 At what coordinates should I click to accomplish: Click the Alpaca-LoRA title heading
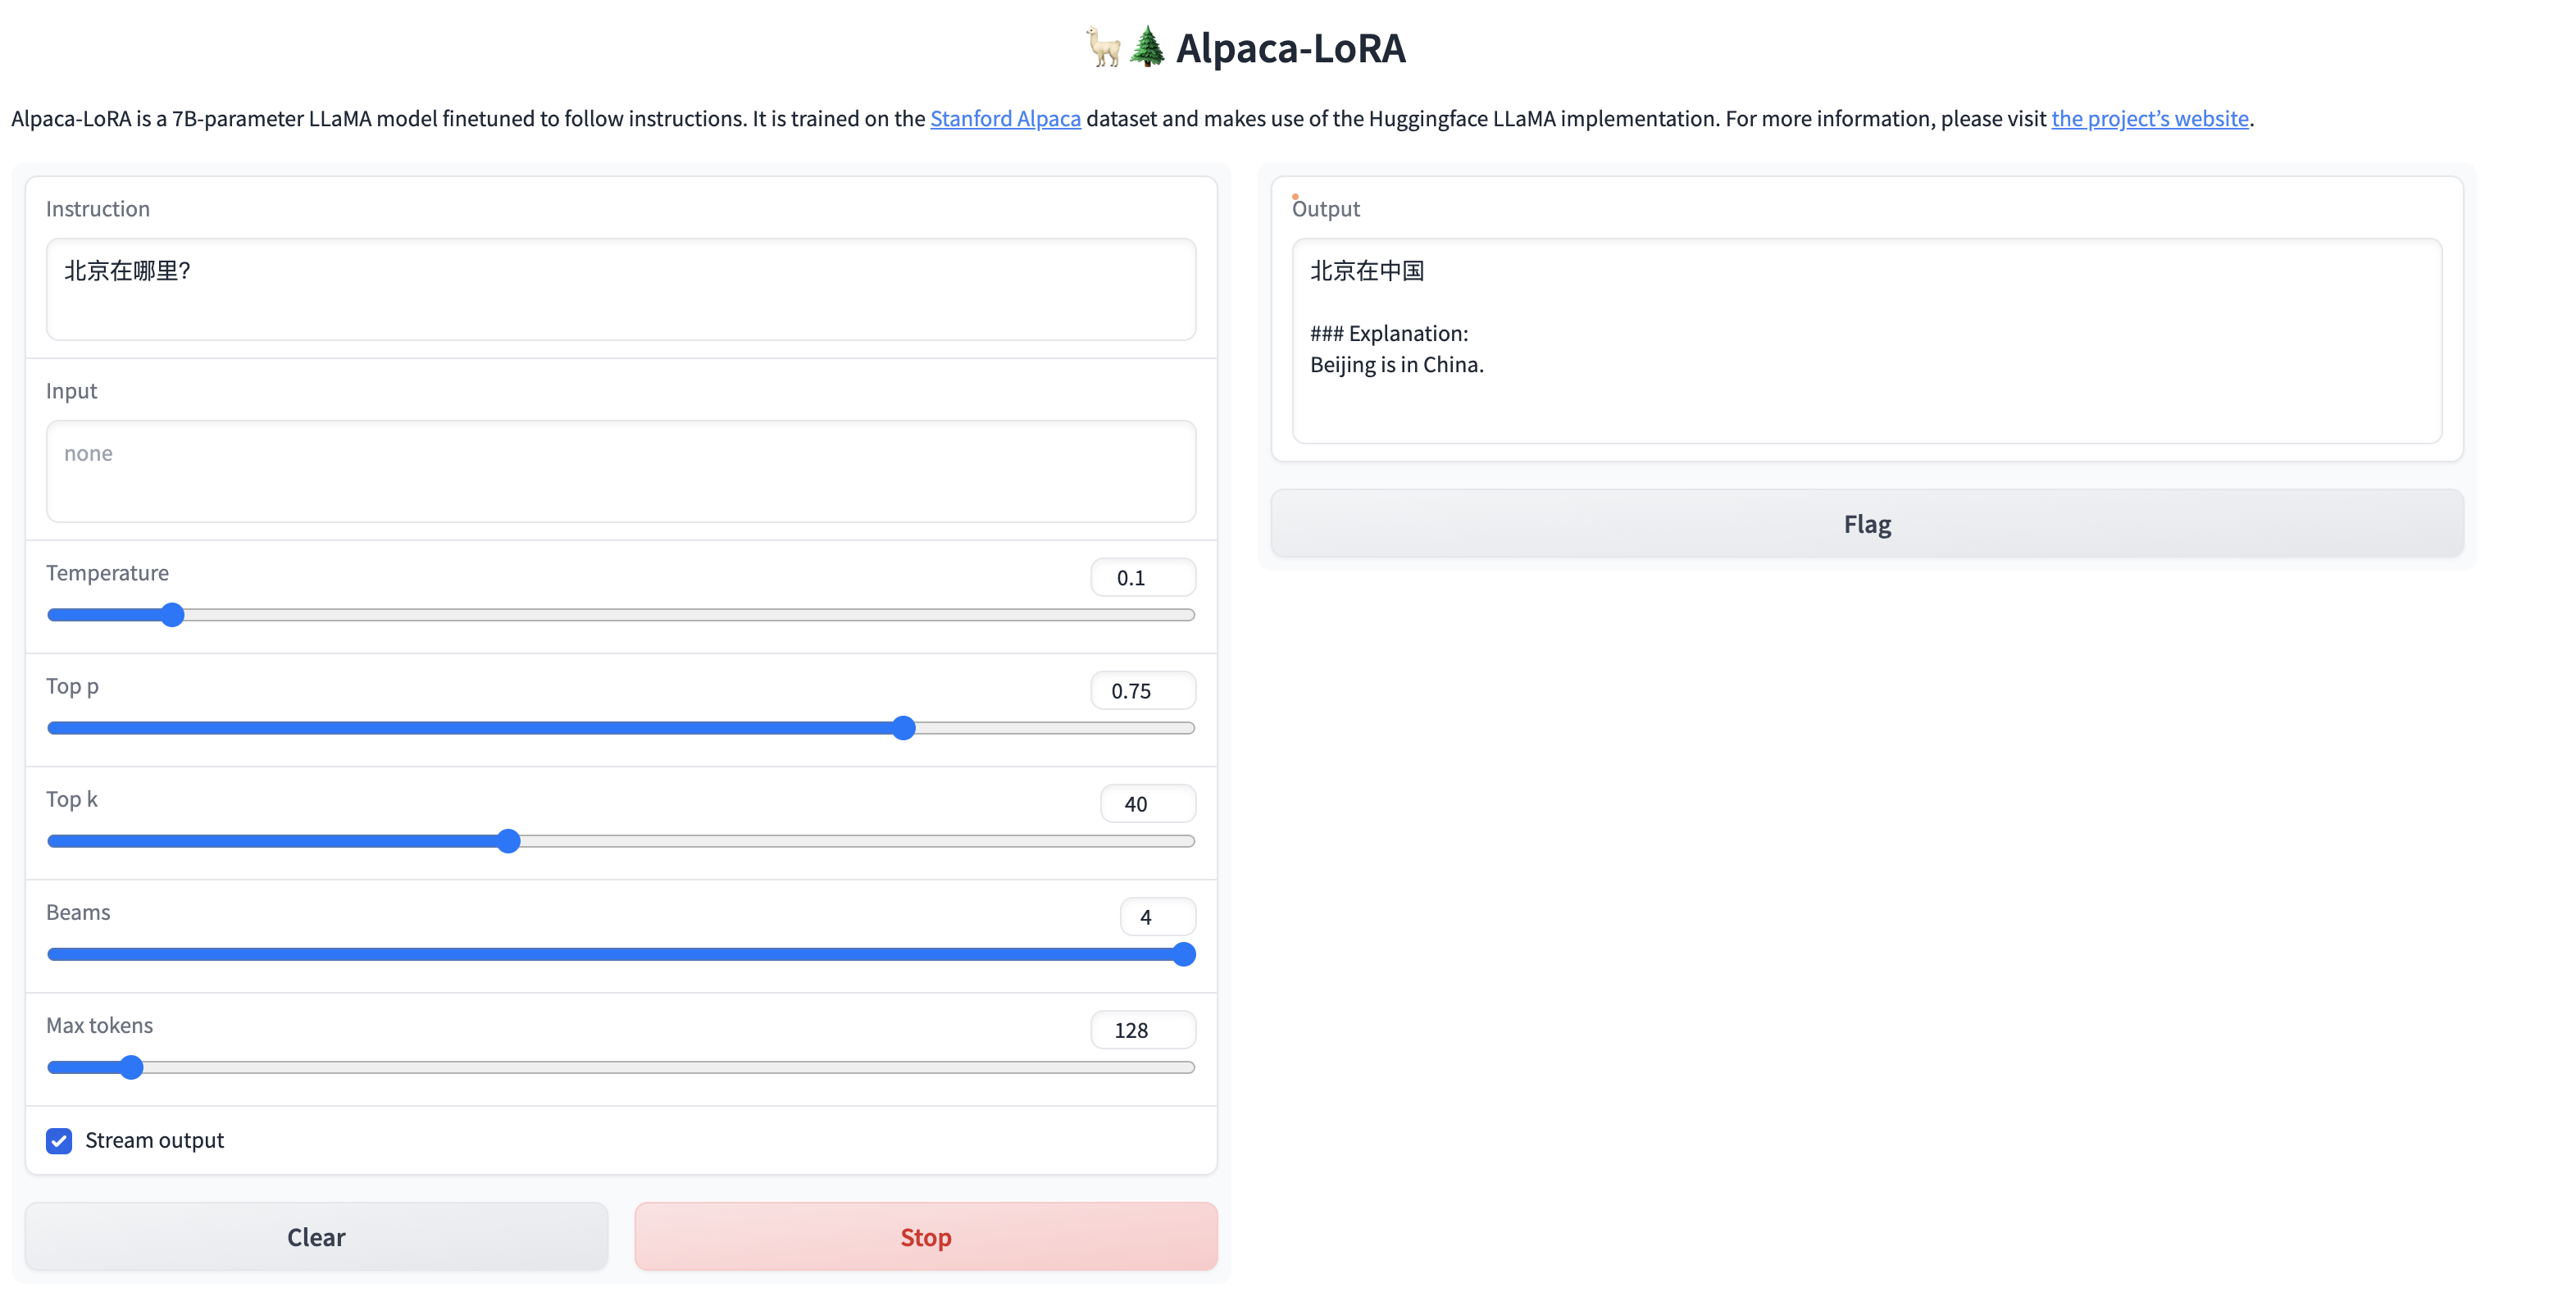tap(1290, 47)
